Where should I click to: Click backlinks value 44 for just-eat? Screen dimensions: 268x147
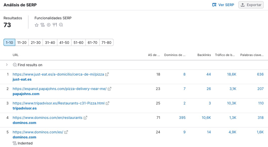pyautogui.click(x=209, y=74)
